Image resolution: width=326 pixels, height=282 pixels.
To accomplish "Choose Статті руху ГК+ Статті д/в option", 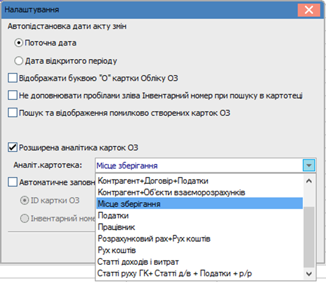I will coord(199,273).
